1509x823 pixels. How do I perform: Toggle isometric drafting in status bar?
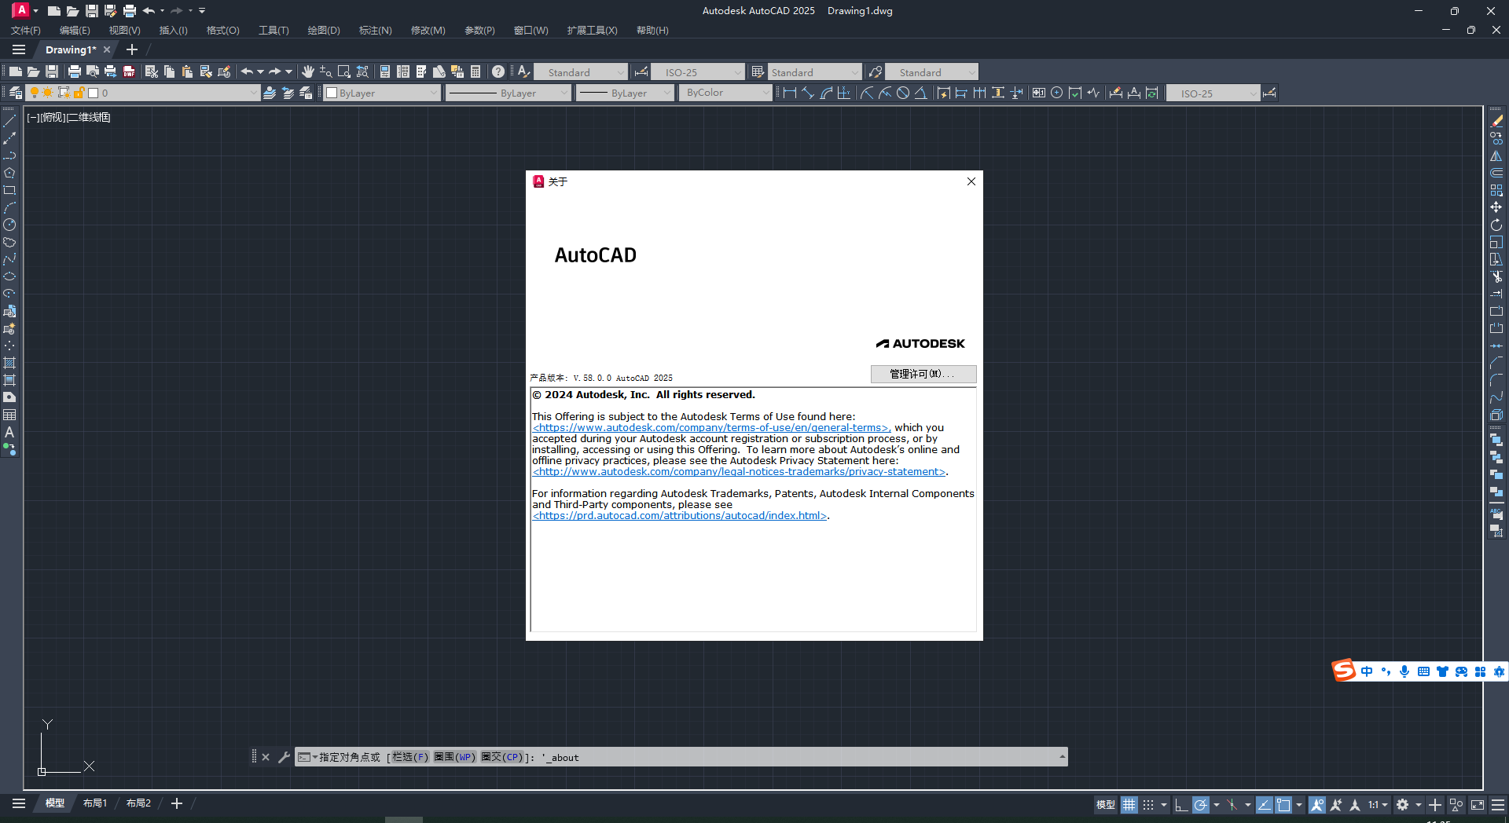1232,805
